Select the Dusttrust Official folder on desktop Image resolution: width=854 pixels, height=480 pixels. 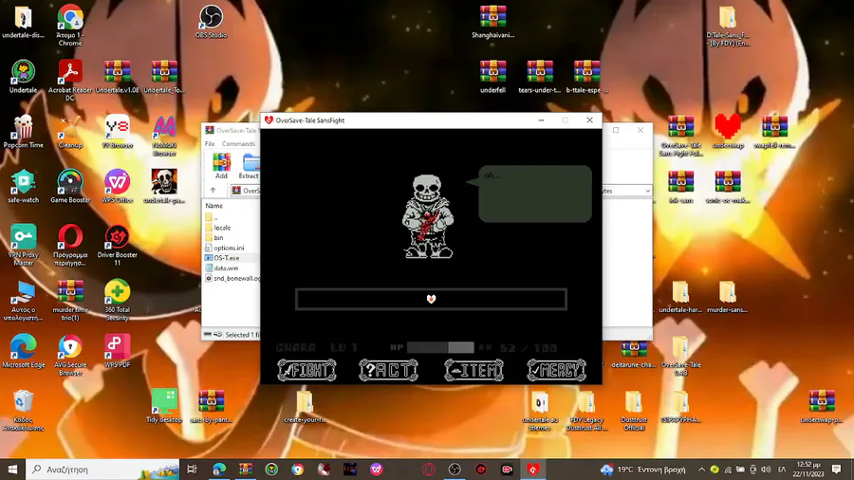pos(634,411)
